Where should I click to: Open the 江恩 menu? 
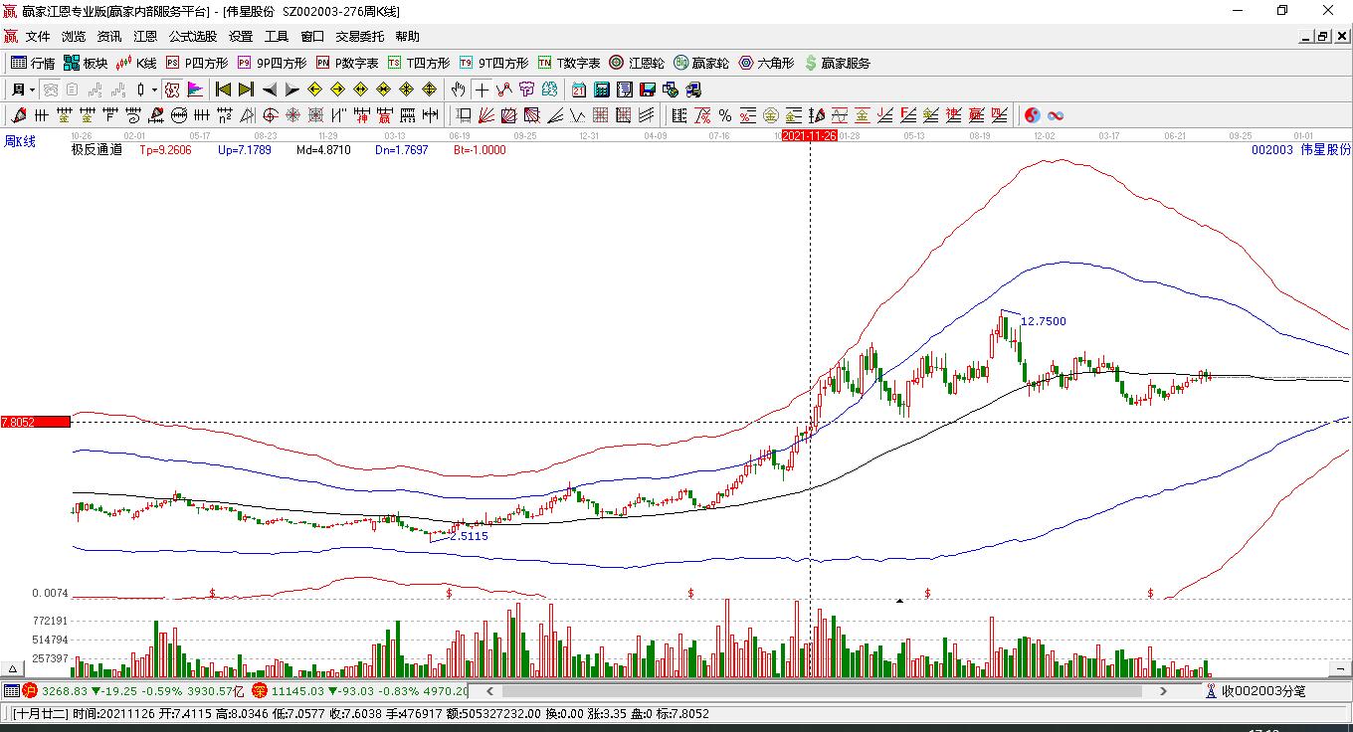[145, 37]
